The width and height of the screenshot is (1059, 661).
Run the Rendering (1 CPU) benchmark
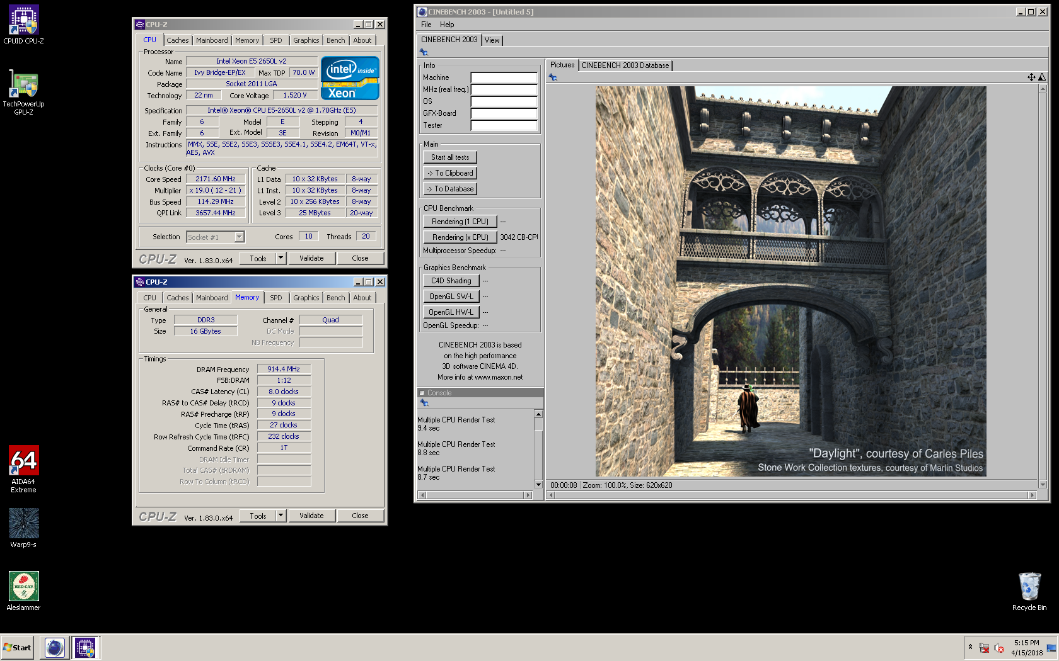(x=460, y=222)
